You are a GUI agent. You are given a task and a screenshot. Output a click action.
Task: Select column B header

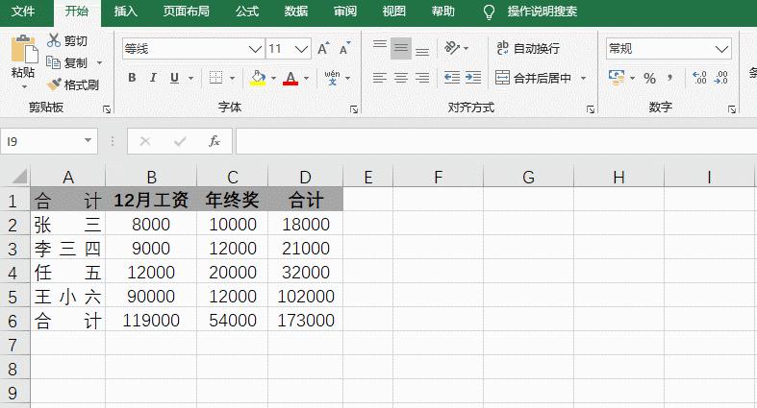pyautogui.click(x=151, y=178)
